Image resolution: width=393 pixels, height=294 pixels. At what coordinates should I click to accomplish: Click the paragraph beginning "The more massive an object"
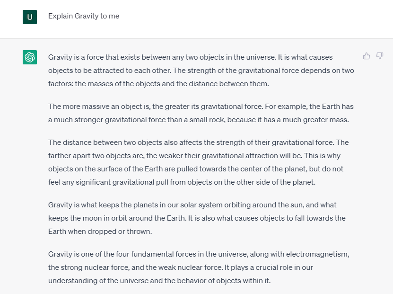point(201,113)
